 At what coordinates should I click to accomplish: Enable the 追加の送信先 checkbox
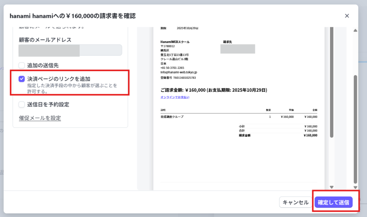click(x=22, y=66)
